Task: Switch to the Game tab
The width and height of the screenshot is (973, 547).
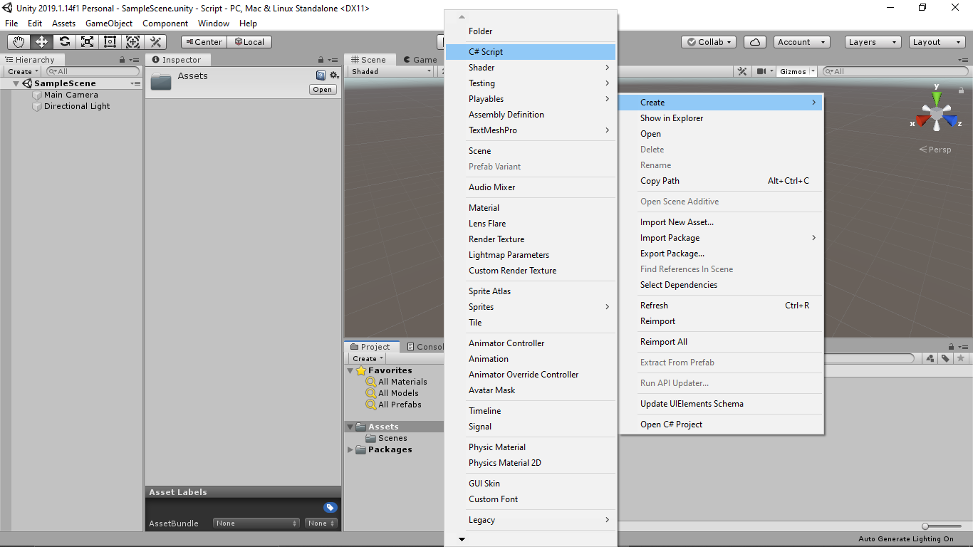Action: (x=420, y=60)
